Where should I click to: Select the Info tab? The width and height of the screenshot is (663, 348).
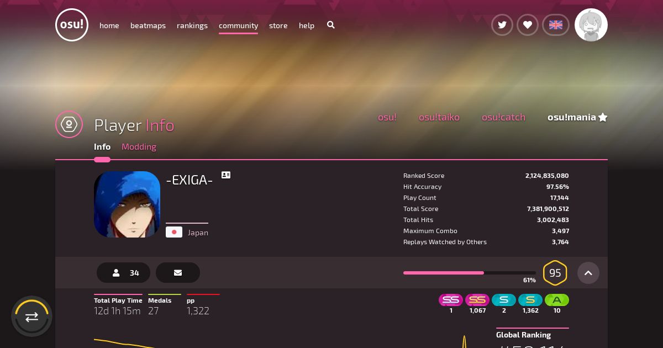pos(102,146)
